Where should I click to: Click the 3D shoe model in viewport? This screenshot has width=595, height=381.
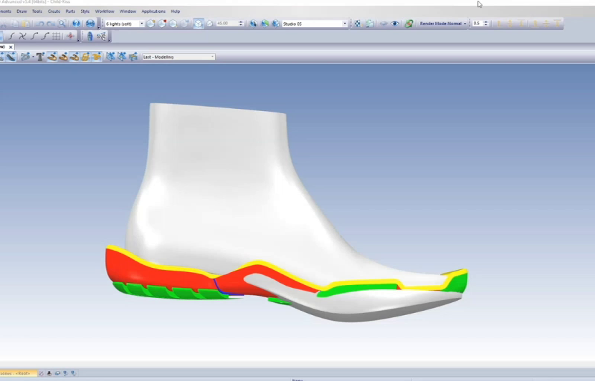pos(287,213)
